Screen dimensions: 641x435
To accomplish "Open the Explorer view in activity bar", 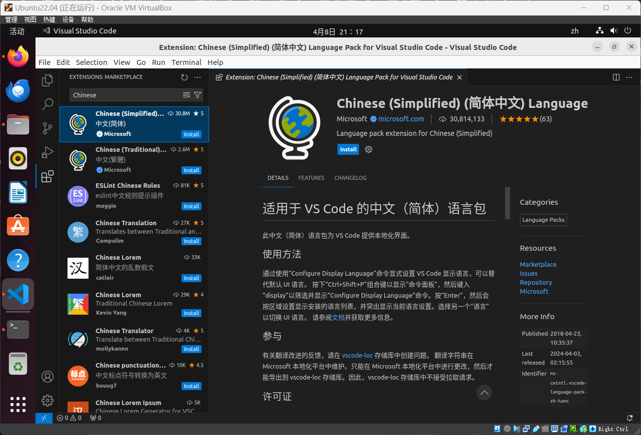I will tap(47, 80).
